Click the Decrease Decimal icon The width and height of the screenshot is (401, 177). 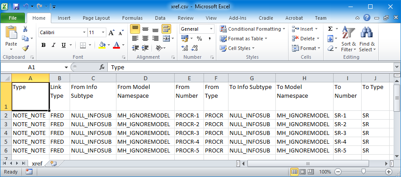pyautogui.click(x=195, y=48)
